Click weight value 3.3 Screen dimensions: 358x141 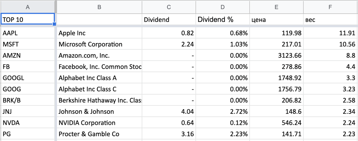[x=330, y=78]
